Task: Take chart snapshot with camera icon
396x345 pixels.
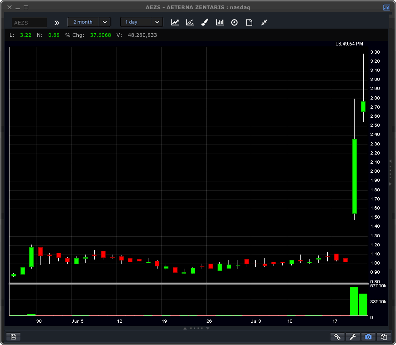Action: 368,337
